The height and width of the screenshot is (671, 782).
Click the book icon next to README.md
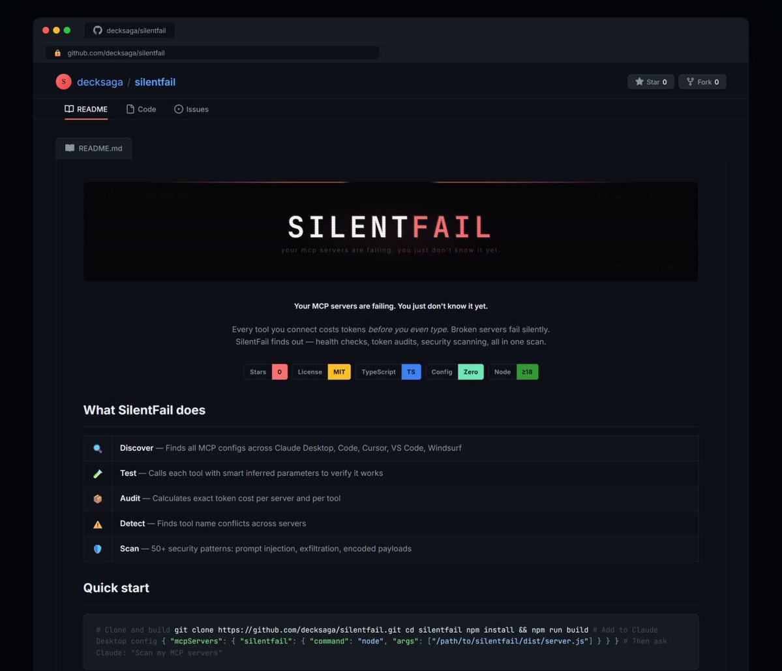pyautogui.click(x=70, y=148)
